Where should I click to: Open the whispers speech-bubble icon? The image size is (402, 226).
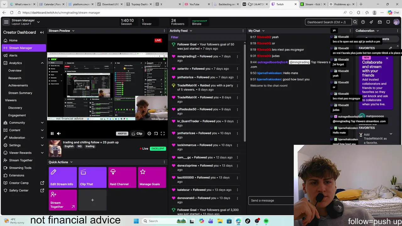click(x=388, y=22)
